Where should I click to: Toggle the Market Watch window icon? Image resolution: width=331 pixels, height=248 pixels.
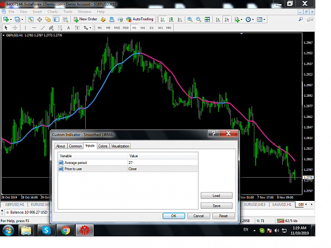tap(31, 20)
